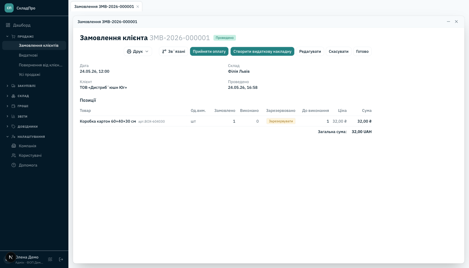Viewport: 469px width, 268px height.
Task: Click the Склад boxes icon
Action: coord(13,96)
